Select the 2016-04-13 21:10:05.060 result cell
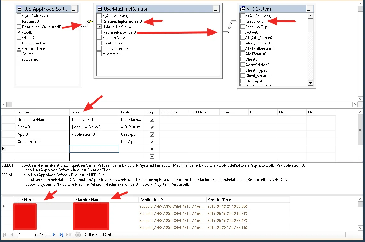365x242 pixels. click(x=248, y=207)
